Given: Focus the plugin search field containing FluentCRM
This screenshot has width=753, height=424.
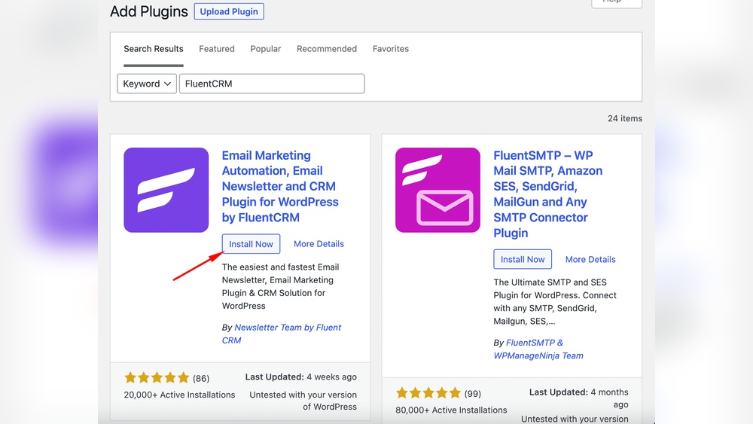Looking at the screenshot, I should pyautogui.click(x=272, y=84).
